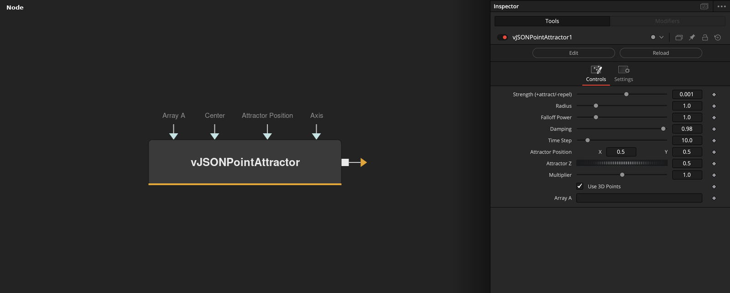Toggle keyframe diamond for Attractor Position
The height and width of the screenshot is (293, 730).
pos(714,152)
